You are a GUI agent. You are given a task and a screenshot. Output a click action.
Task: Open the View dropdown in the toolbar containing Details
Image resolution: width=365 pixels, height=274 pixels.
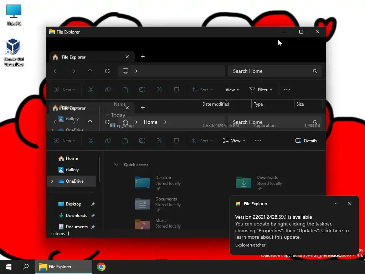(x=234, y=141)
